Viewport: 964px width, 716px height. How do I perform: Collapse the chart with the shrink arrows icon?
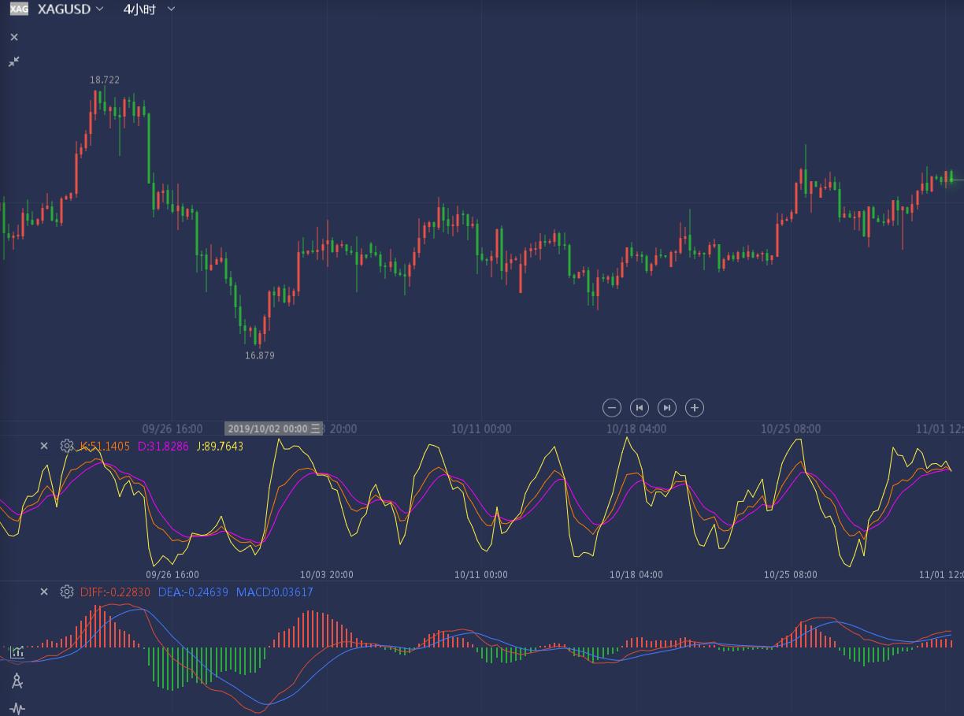tap(14, 61)
